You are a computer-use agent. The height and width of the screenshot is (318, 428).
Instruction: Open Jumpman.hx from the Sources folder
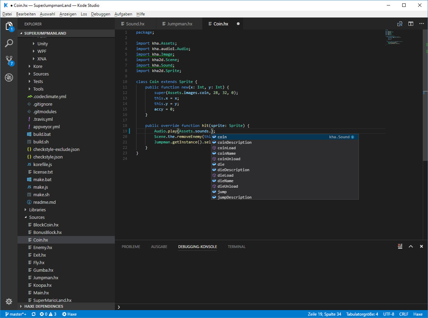pos(46,278)
